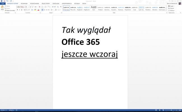Image resolution: width=182 pixels, height=112 pixels.
Task: Click Kopiuj (Copy)
Action: 7,8
